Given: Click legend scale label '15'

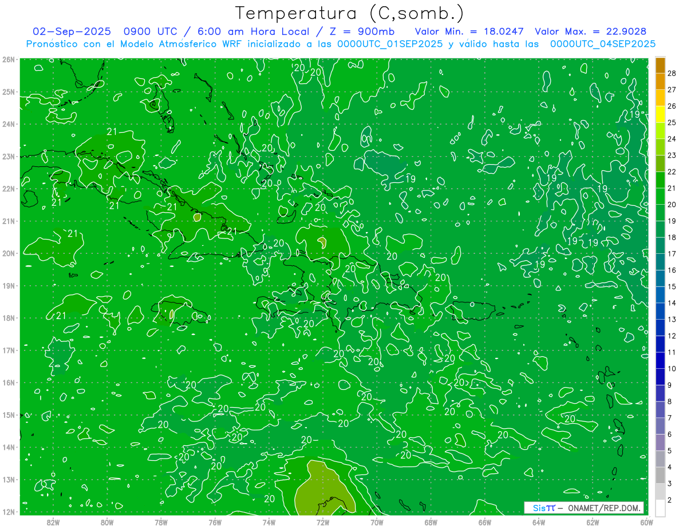Looking at the screenshot, I should pos(672,286).
